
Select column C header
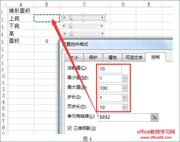[x=85, y=4]
